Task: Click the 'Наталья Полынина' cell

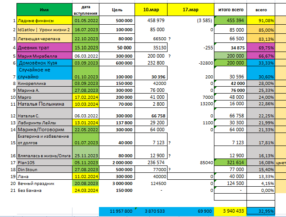Action: pos(44,104)
